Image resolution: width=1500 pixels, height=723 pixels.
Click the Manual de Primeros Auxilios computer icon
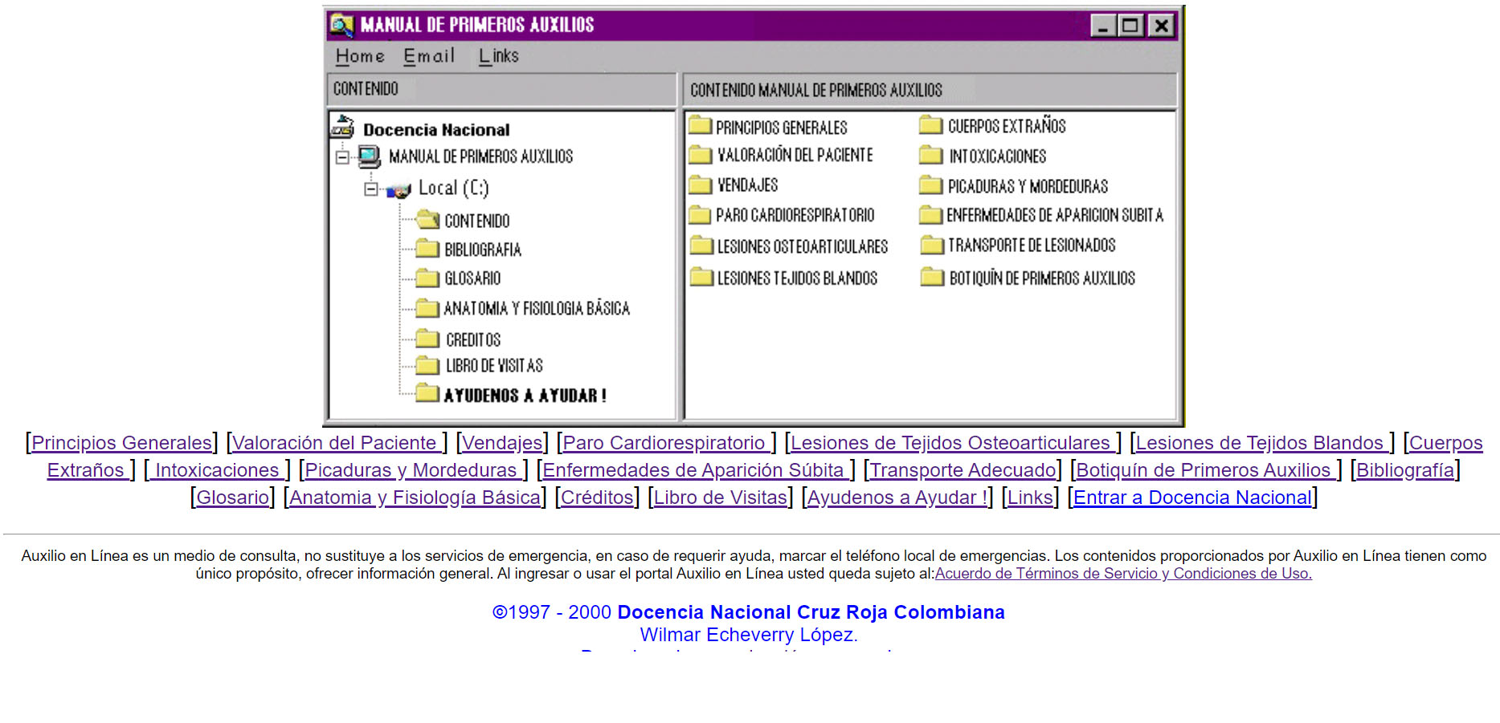click(369, 156)
